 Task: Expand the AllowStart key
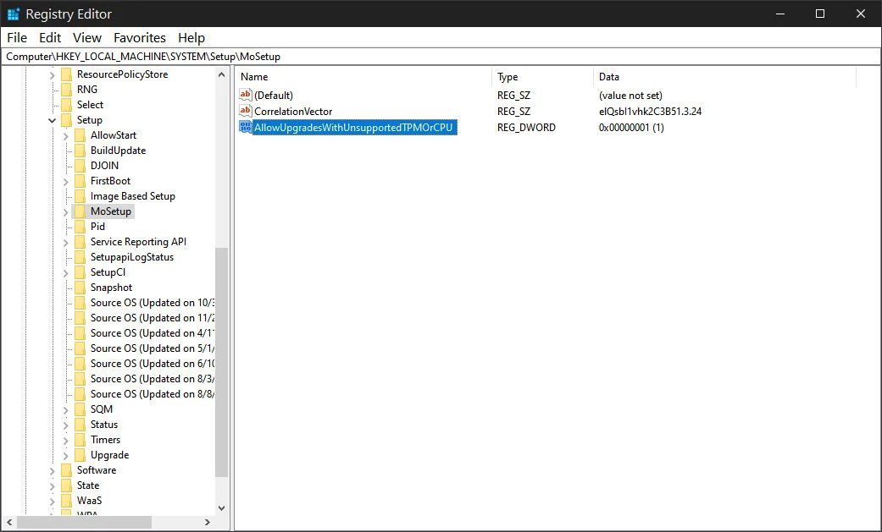[x=66, y=135]
